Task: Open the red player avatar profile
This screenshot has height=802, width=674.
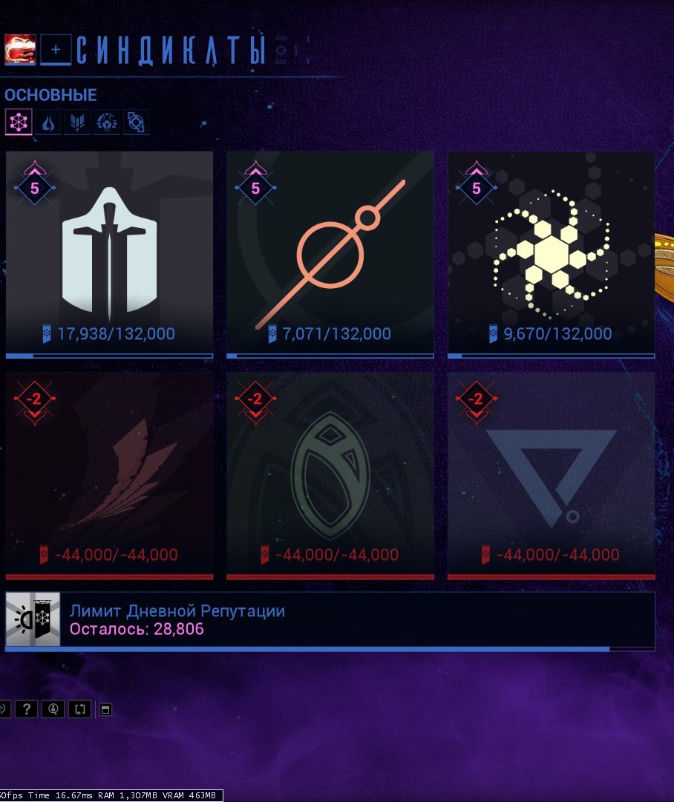Action: pos(20,50)
